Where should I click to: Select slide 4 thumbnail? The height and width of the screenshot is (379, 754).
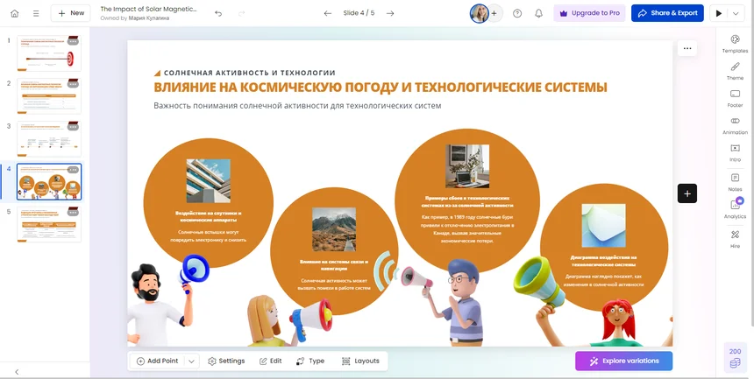49,181
